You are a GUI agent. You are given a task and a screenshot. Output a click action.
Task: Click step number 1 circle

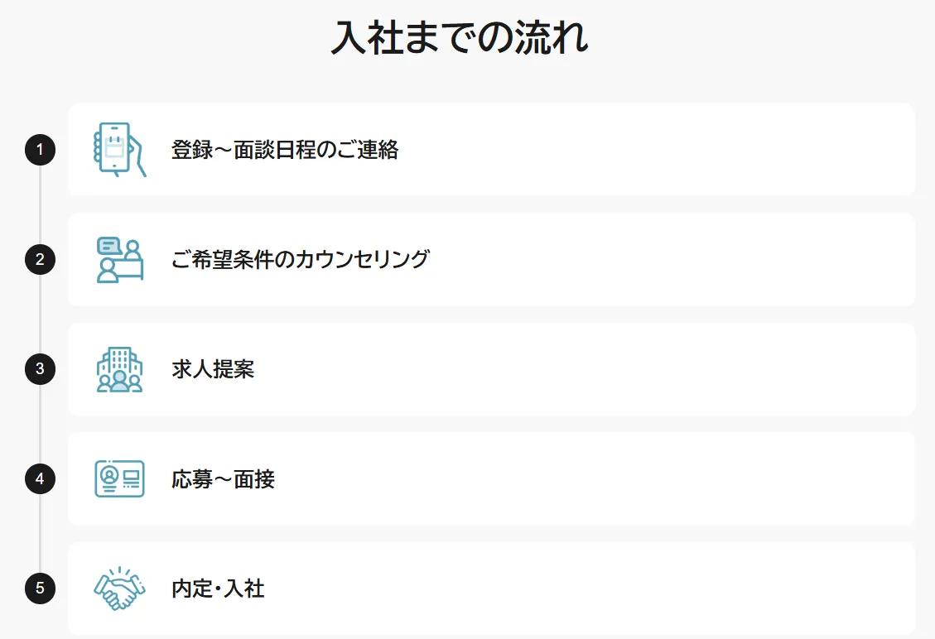[40, 150]
